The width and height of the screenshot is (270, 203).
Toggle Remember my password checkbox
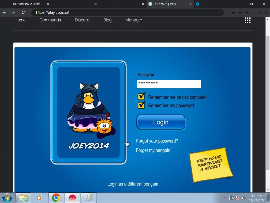(x=141, y=105)
